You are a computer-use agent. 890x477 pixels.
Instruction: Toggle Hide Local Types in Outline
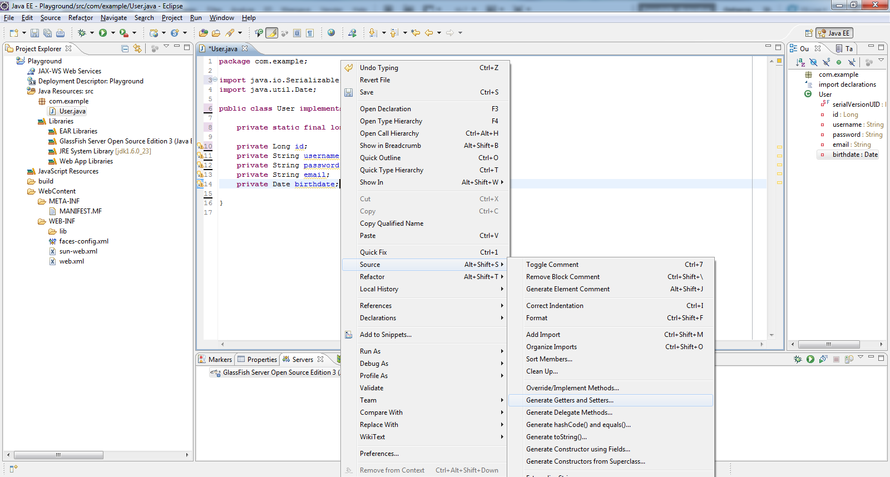point(852,62)
